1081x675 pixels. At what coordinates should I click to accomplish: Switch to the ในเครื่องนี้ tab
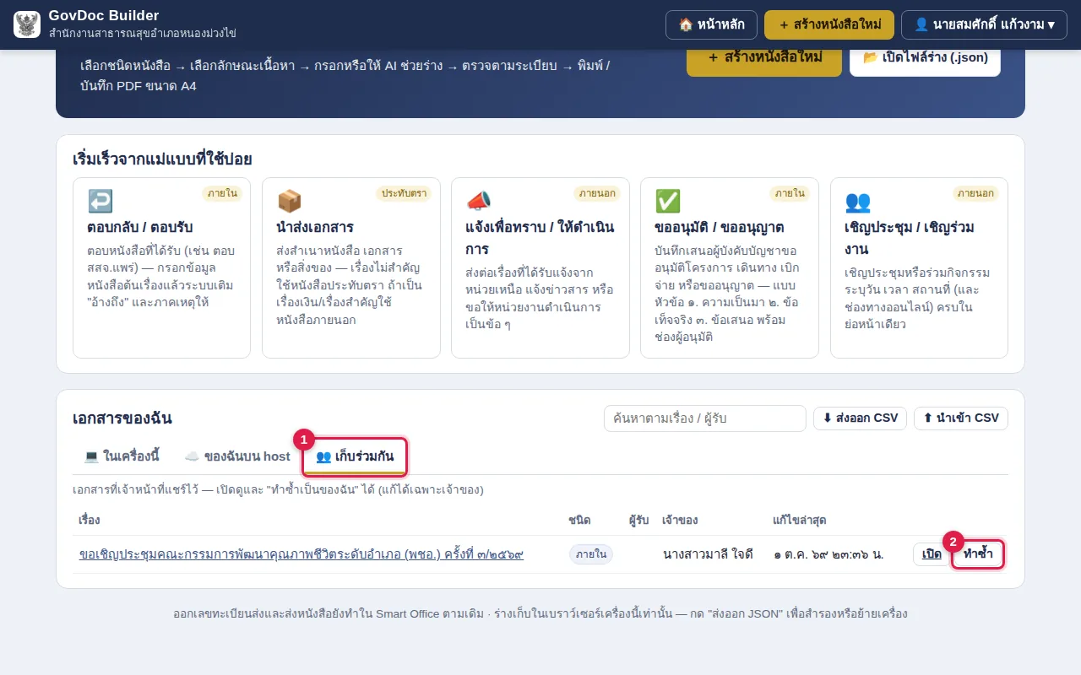coord(122,456)
